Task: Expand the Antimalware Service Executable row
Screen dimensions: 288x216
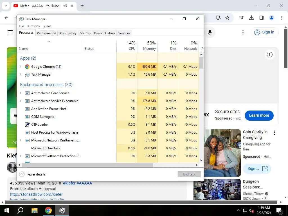Action: pos(20,101)
